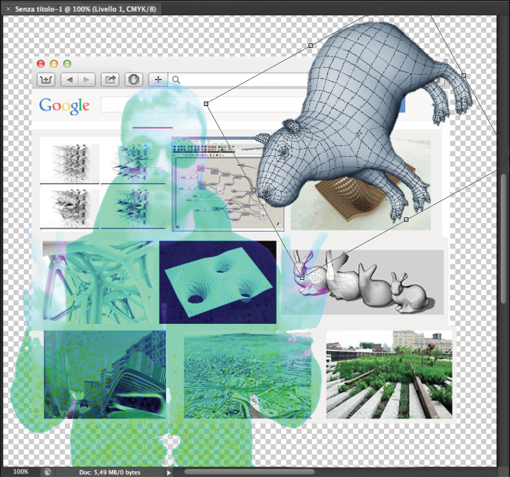Click the downloads tray icon in browser toolbar
The height and width of the screenshot is (477, 510).
coord(47,79)
